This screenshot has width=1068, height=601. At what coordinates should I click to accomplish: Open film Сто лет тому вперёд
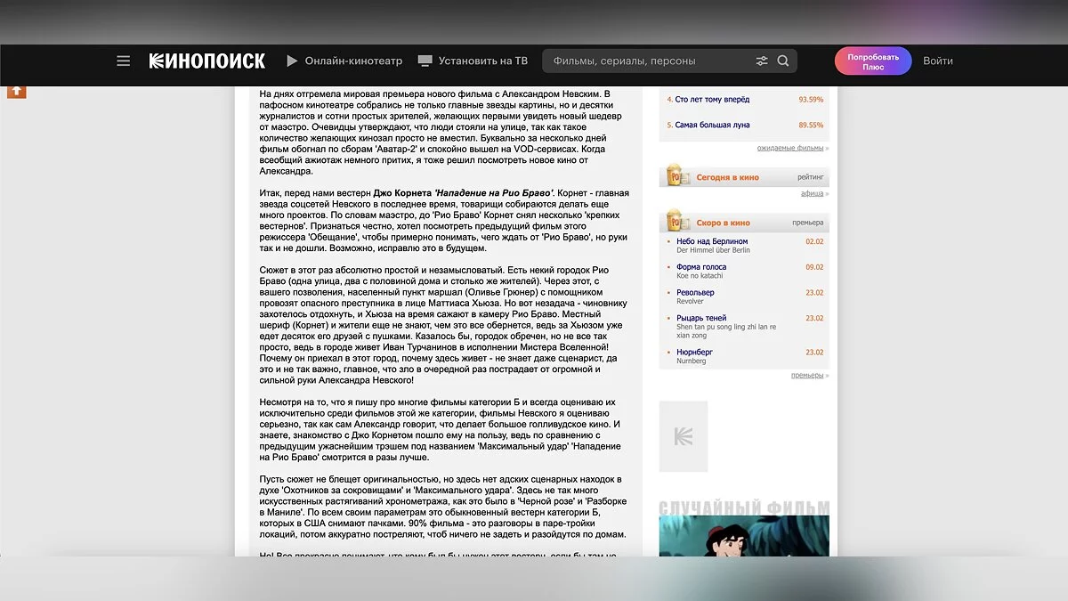(x=712, y=100)
